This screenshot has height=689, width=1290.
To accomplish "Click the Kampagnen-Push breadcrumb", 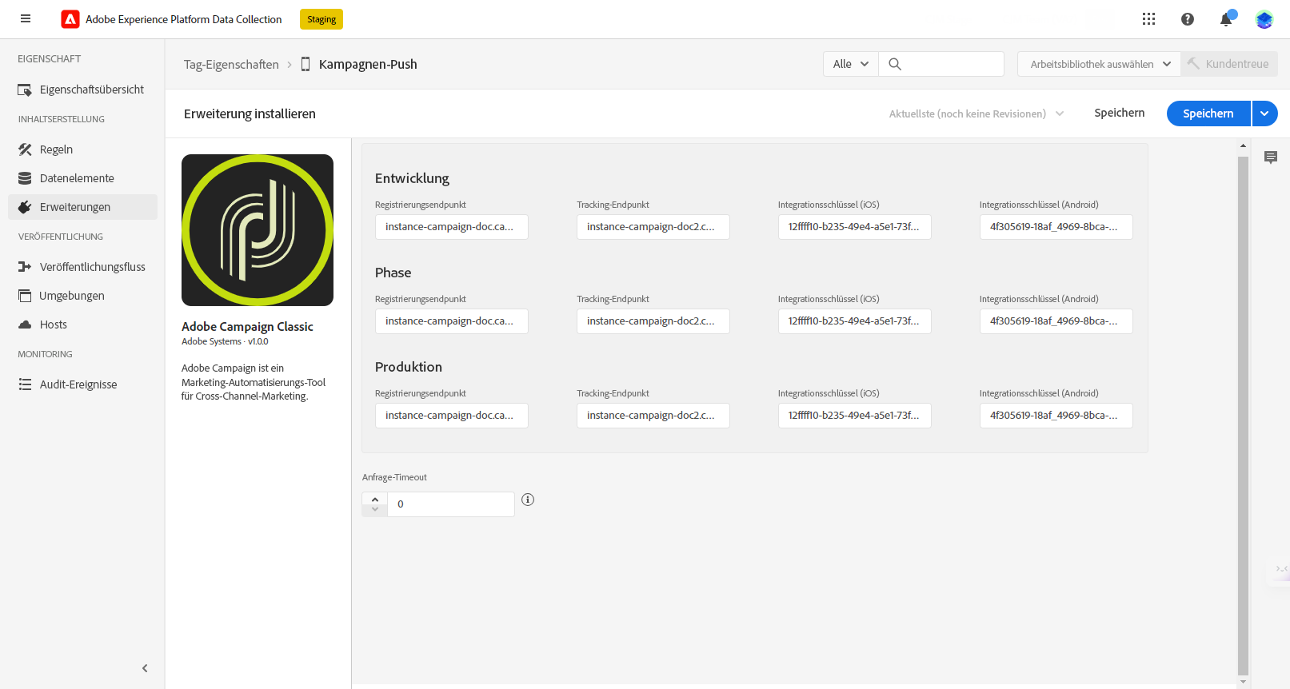I will tap(368, 64).
